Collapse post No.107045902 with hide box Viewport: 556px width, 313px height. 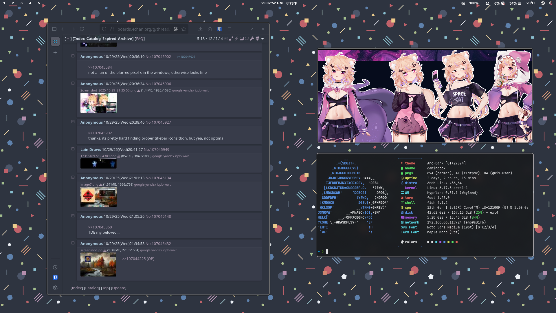pos(73,56)
